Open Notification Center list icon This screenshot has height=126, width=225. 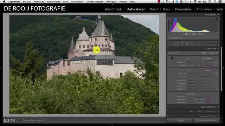coord(220,1)
